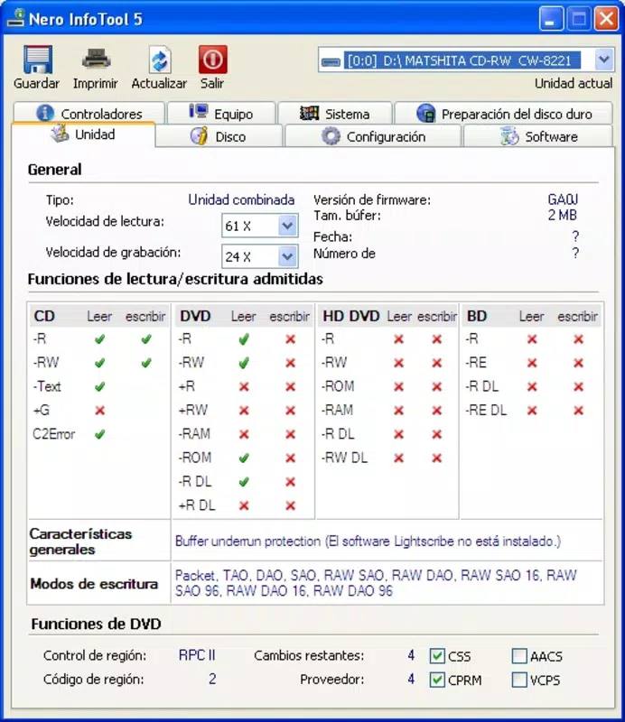Select the MATSHITA CD-RW CW-8221 drive entry
This screenshot has height=722, width=625.
pos(462,60)
